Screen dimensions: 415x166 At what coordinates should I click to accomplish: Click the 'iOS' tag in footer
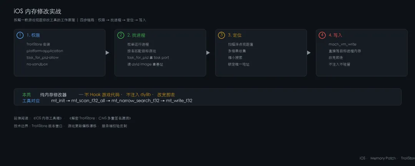(362, 158)
